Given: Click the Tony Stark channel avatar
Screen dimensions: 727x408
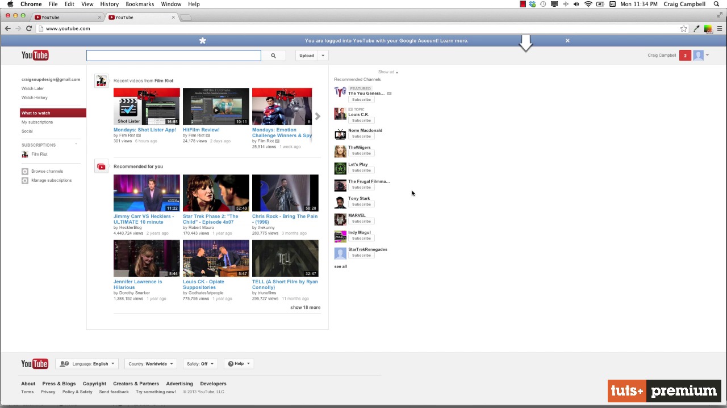Looking at the screenshot, I should point(340,202).
